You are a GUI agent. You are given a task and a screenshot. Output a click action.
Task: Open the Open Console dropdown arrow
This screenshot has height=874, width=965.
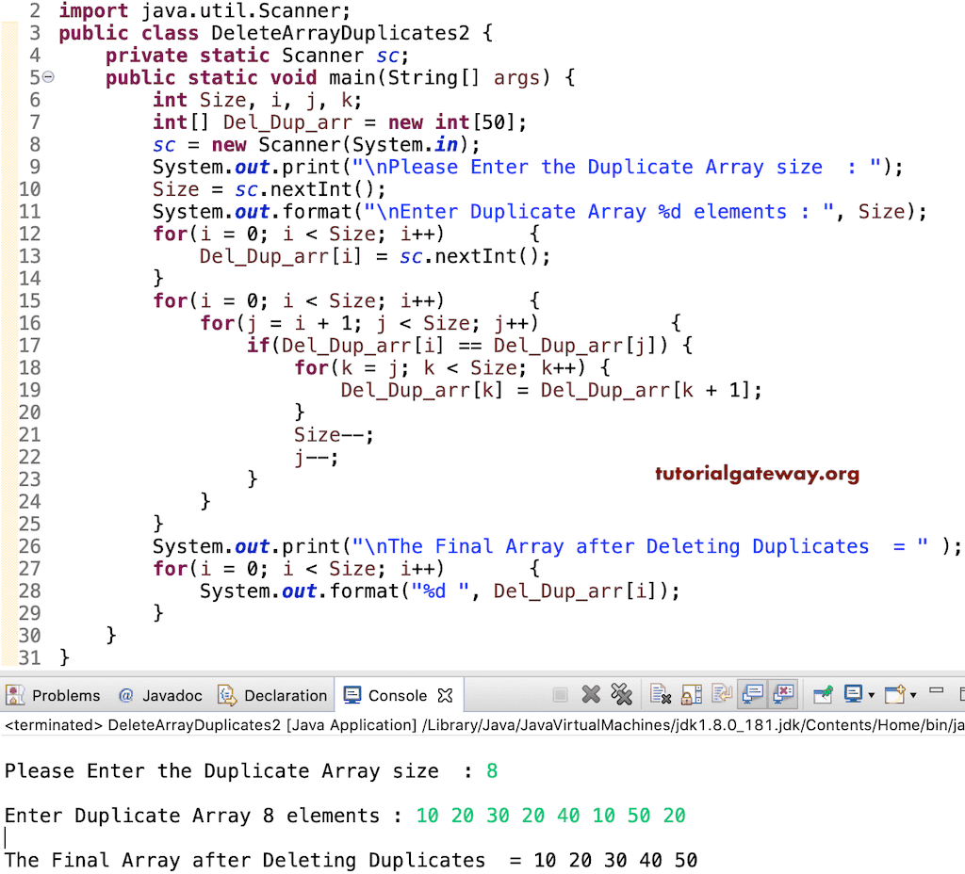910,694
